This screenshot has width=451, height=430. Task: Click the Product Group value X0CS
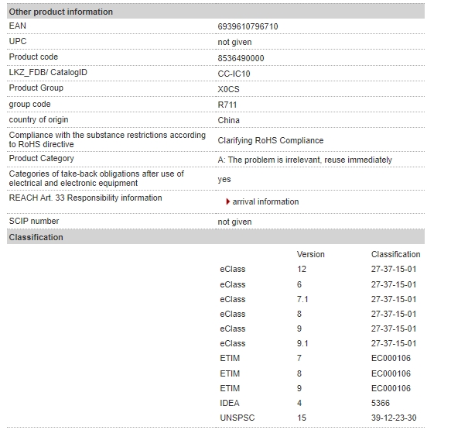[x=228, y=89]
